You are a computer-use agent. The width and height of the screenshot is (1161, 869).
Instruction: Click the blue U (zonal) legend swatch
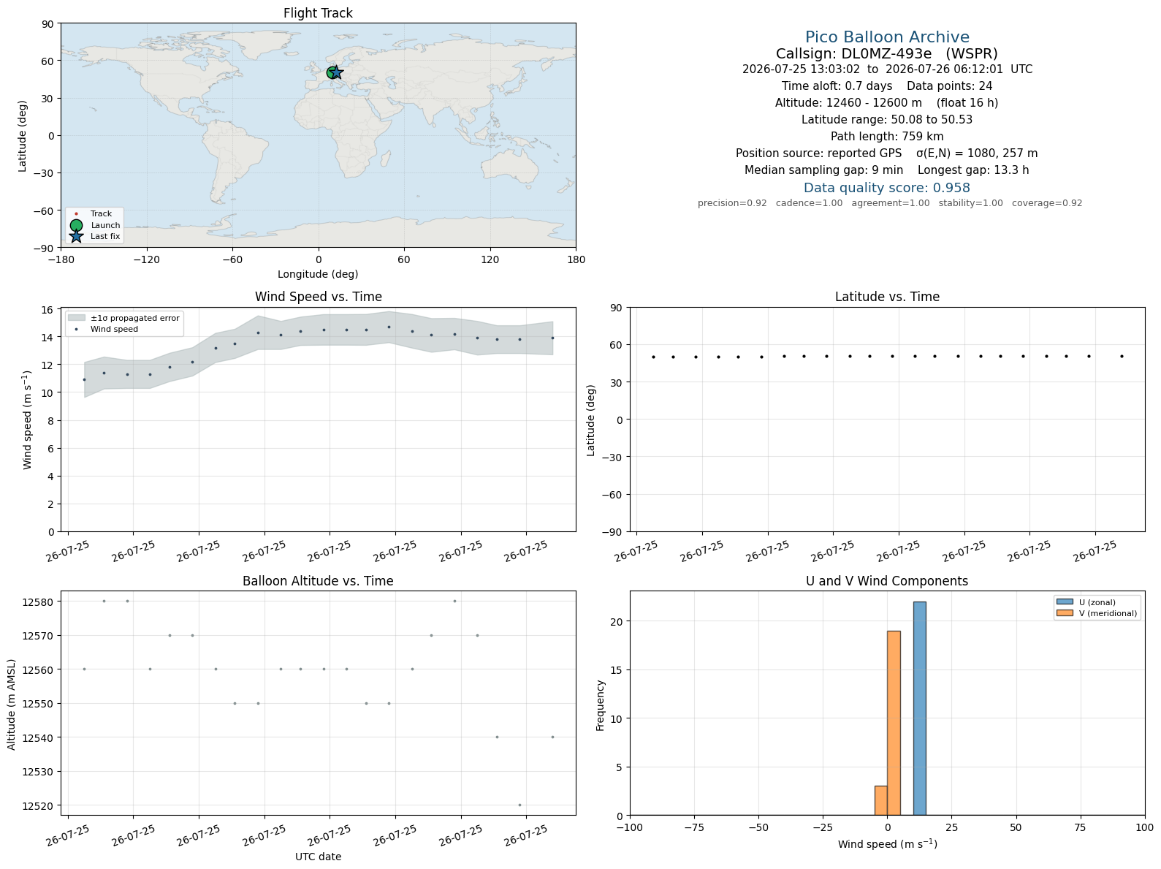coord(1065,602)
